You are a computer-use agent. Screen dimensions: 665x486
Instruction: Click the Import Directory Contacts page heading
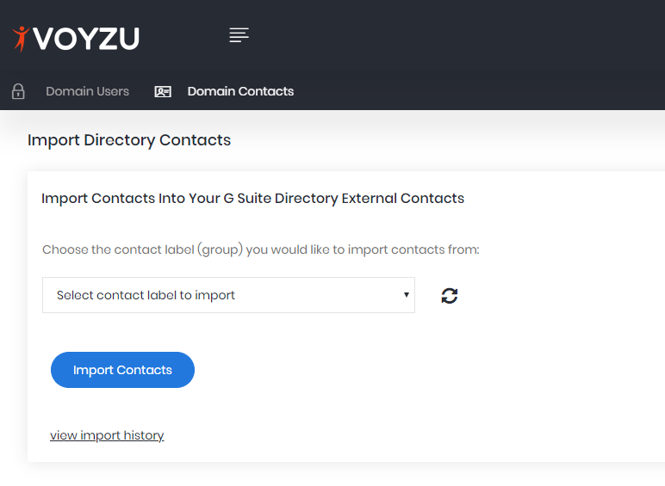click(129, 140)
